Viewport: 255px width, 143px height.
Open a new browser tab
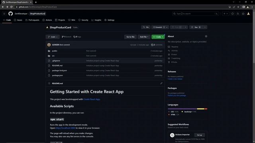pyautogui.click(x=36, y=2)
